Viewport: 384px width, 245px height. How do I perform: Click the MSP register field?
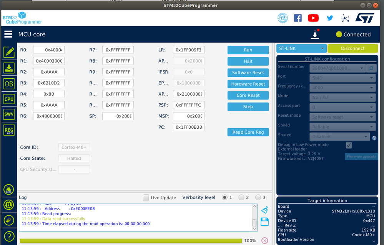coord(189,116)
